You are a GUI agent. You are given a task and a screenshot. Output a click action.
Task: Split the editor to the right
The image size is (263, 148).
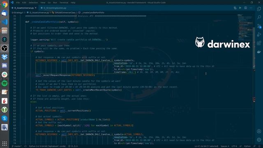246,8
